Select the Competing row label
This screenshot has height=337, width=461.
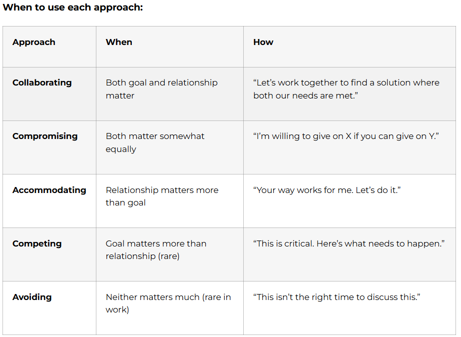click(37, 243)
